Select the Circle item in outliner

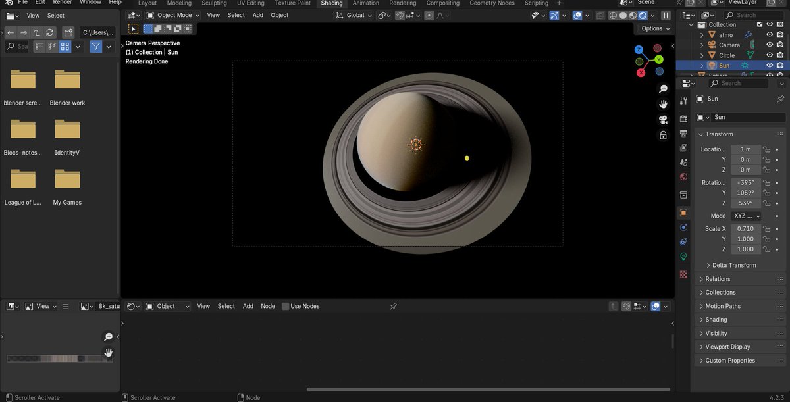pos(727,55)
